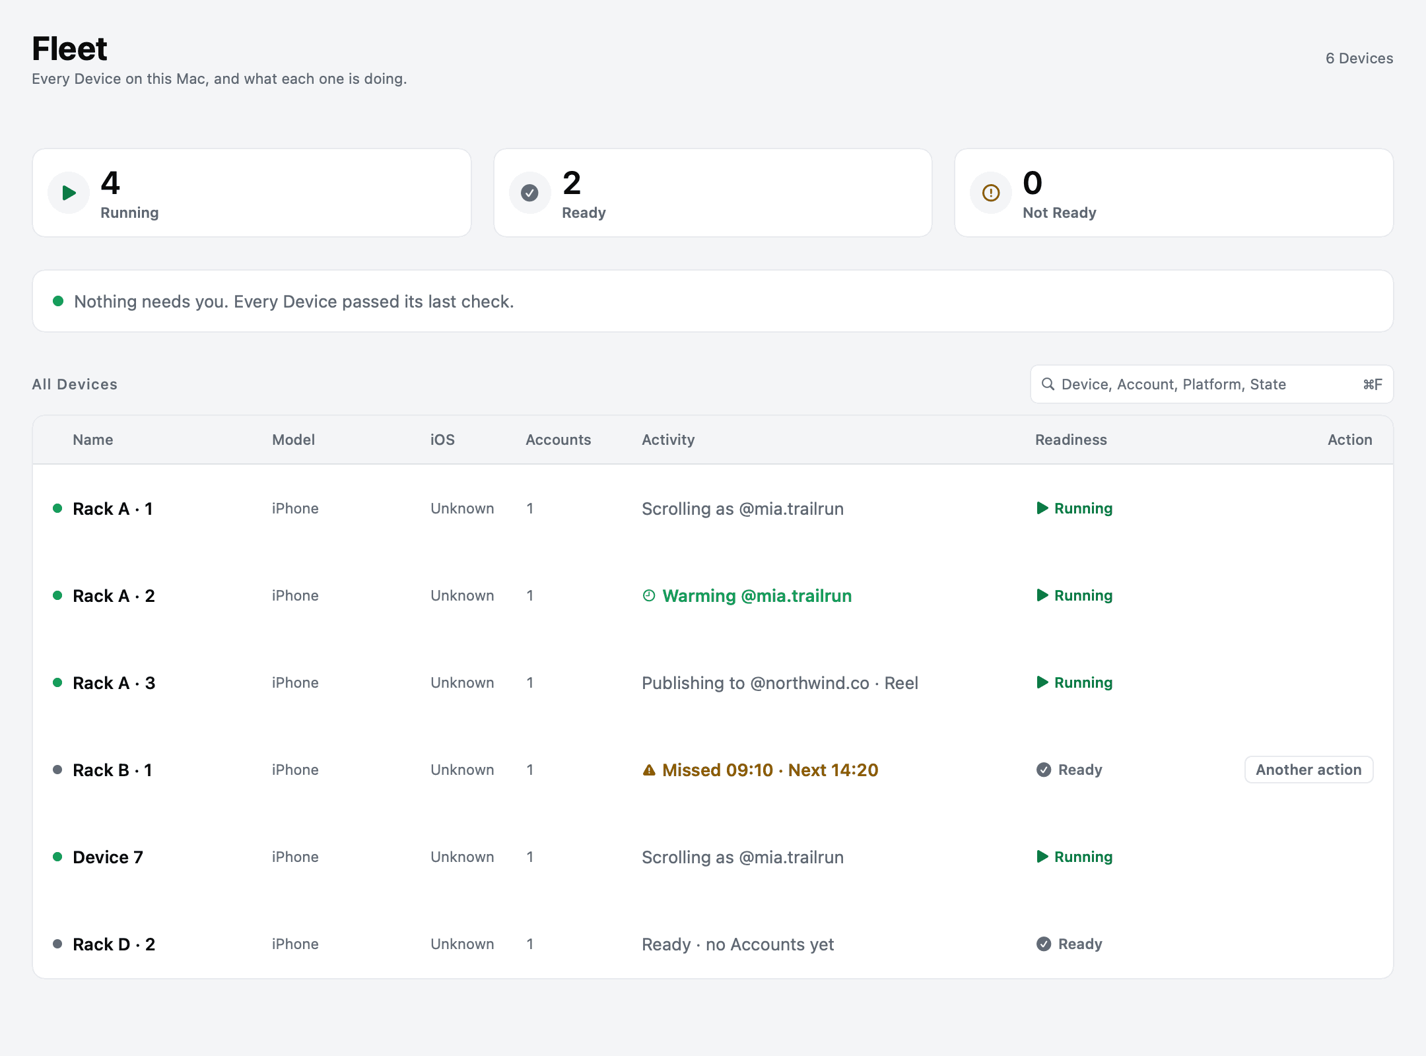The image size is (1426, 1056).
Task: Select the Rack A · 3 device name
Action: click(x=114, y=682)
